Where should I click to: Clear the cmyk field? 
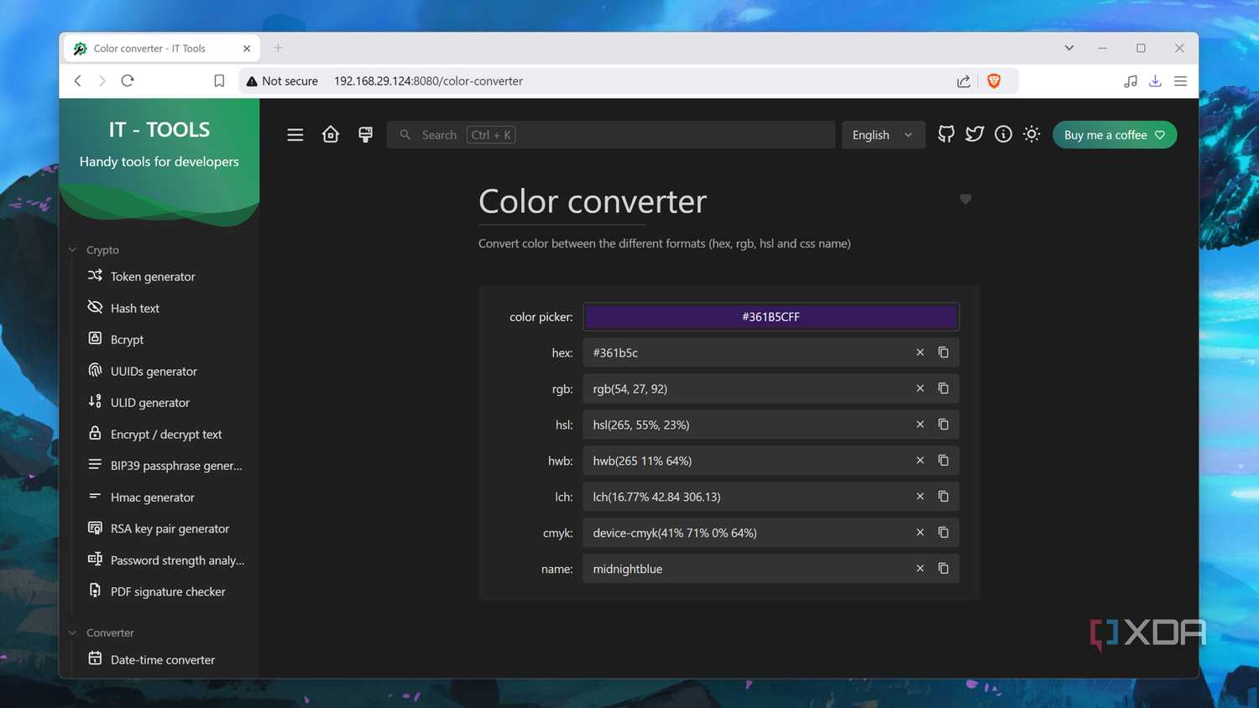[920, 533]
